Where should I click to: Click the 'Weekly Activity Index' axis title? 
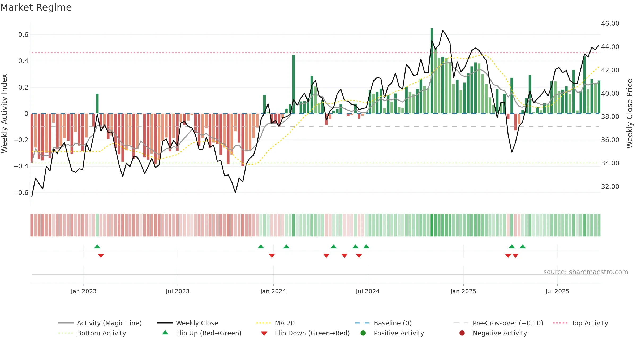click(5, 113)
